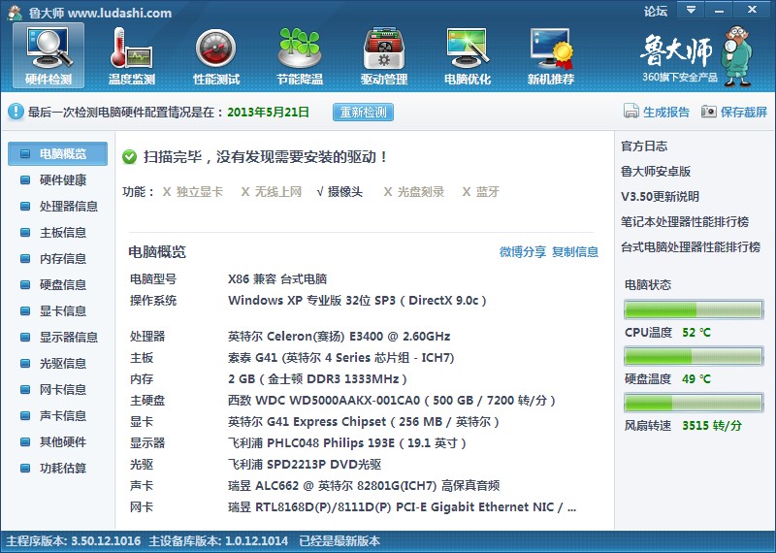Viewport: 776px width, 553px height.
Task: Click the 保存截屏 link
Action: tap(744, 112)
